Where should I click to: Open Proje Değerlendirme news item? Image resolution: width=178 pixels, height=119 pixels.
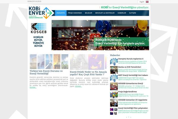pyautogui.click(x=128, y=92)
